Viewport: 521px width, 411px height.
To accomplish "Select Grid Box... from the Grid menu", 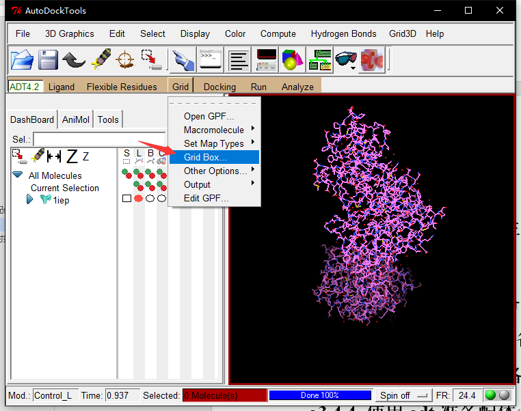I will [x=214, y=157].
